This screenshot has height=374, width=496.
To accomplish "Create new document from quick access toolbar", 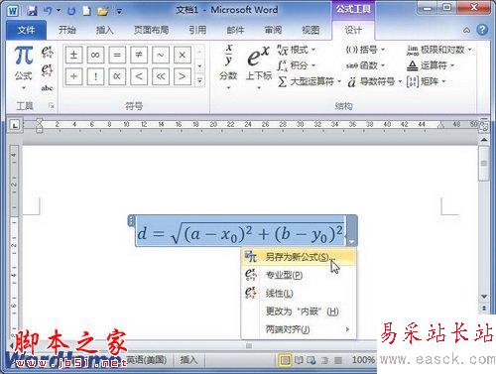I will 86,11.
